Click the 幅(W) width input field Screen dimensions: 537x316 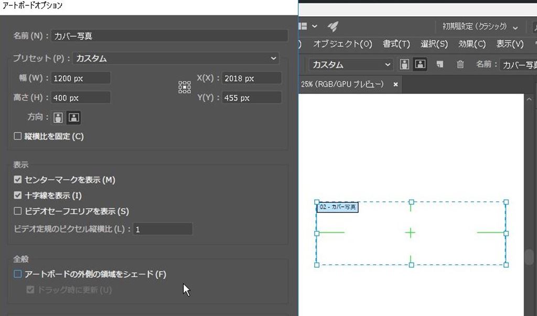pyautogui.click(x=81, y=78)
